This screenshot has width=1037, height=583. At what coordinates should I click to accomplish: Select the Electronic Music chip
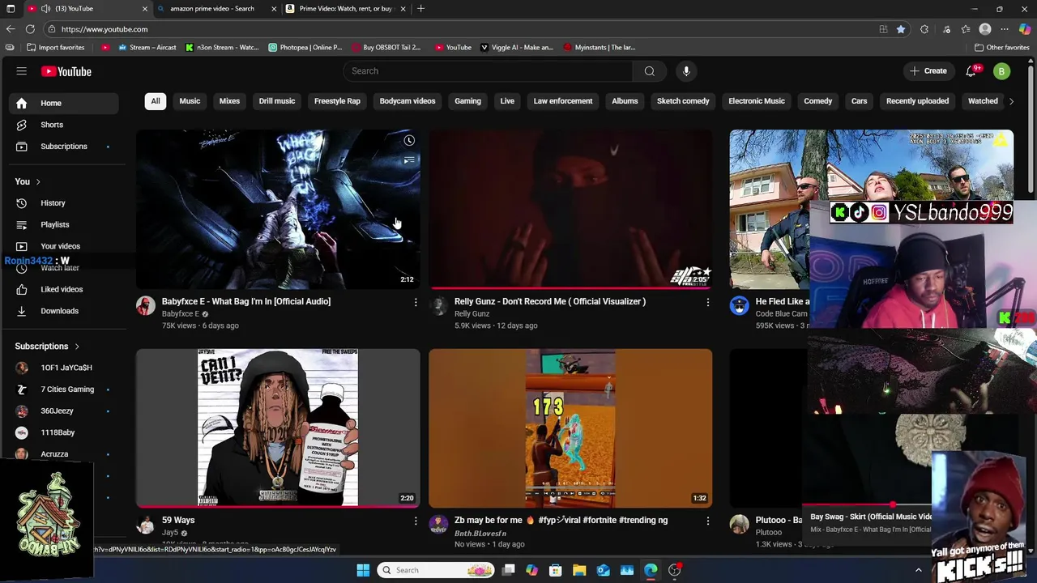(x=757, y=101)
